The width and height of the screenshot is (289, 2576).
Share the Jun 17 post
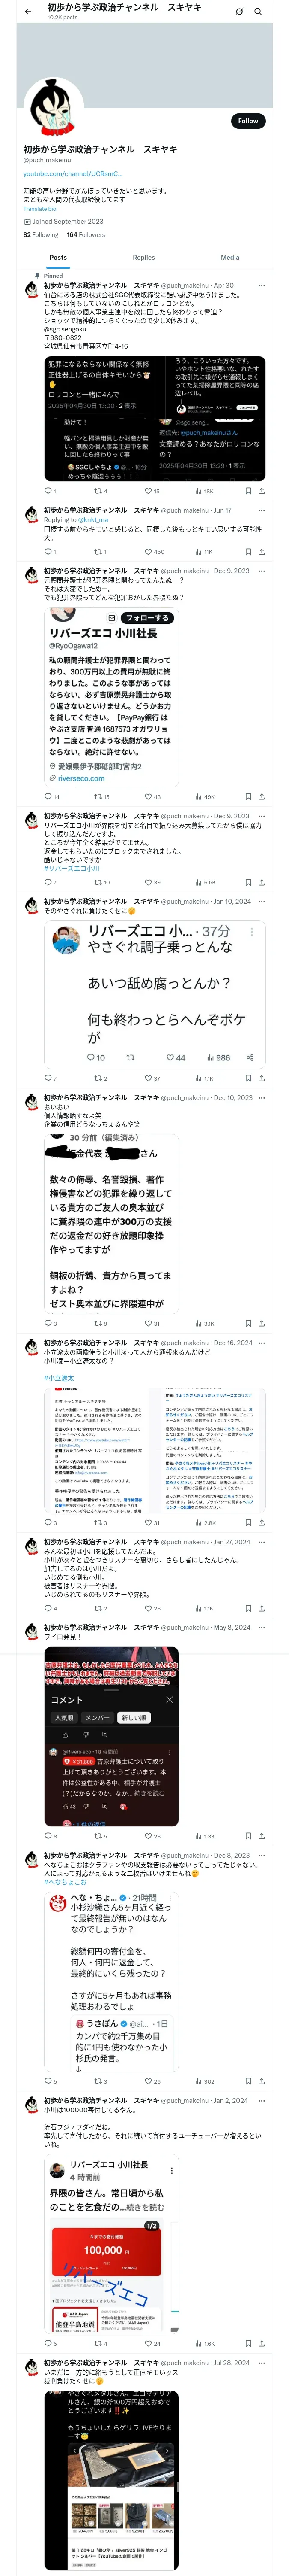click(262, 552)
